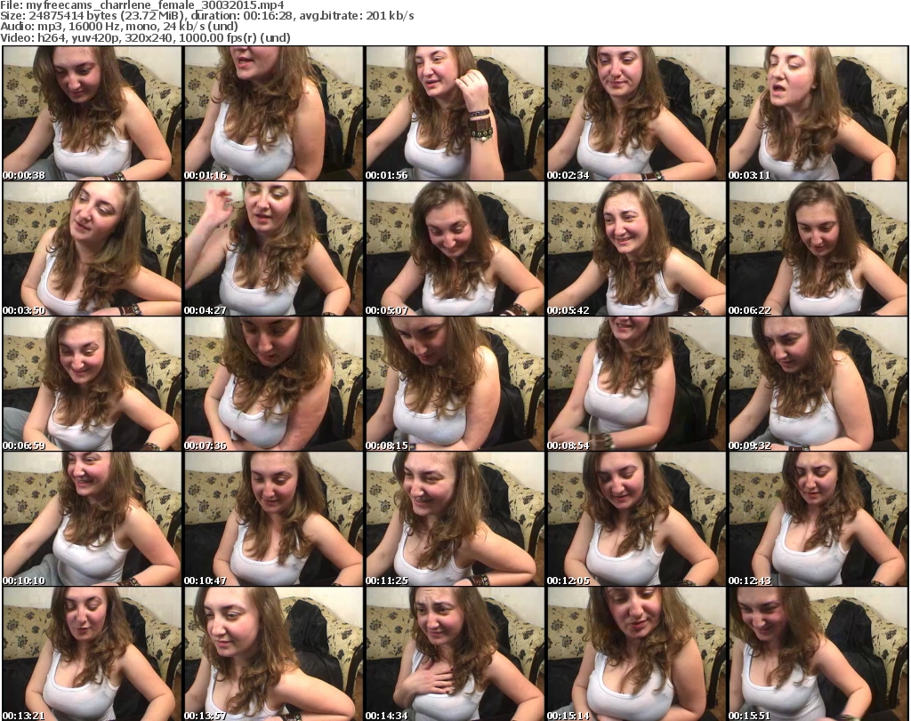Screen dimensions: 911x721
Task: Pick the thumbnail marked 00:03:11
Action: [818, 113]
